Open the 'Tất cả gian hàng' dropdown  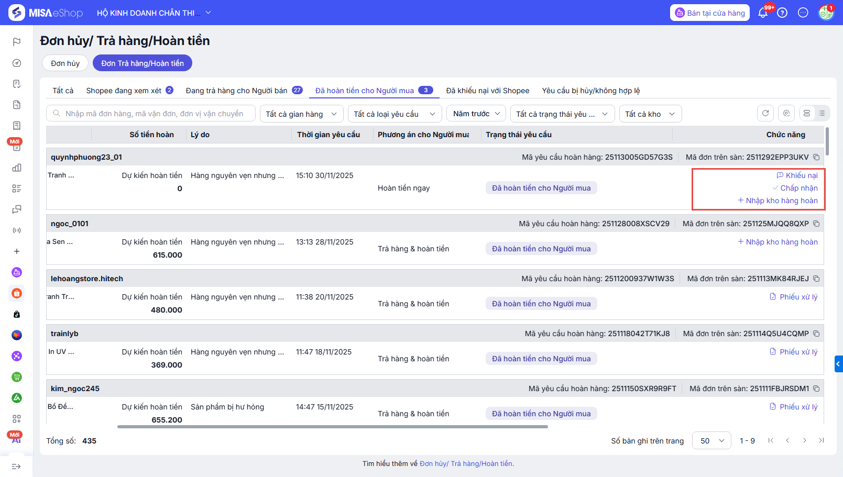click(302, 114)
